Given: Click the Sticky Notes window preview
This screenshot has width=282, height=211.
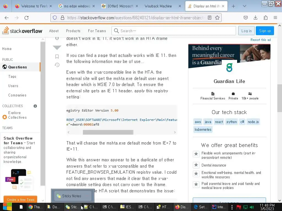Looking at the screenshot, I should click(x=73, y=196).
